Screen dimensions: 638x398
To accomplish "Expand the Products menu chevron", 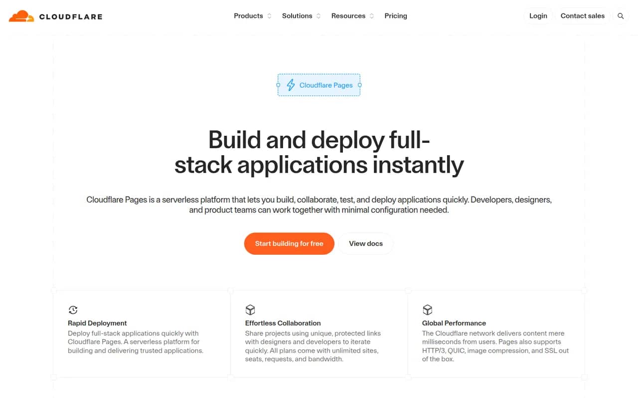I will click(x=269, y=16).
